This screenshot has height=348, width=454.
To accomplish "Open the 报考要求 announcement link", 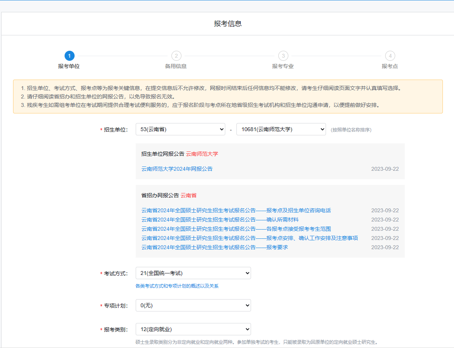I will coord(215,247).
